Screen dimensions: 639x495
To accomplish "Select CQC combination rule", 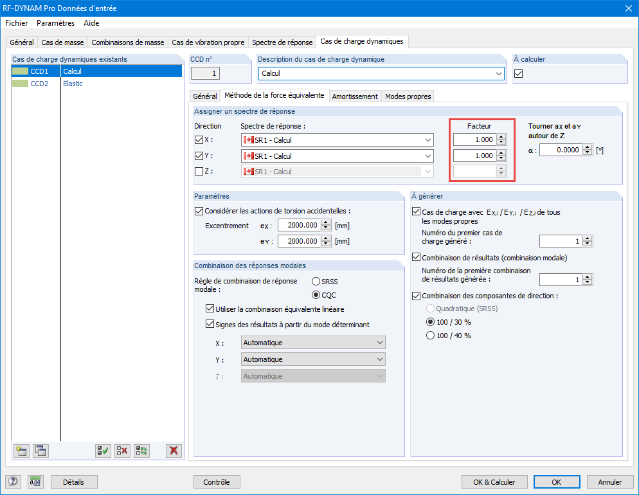I will click(316, 295).
